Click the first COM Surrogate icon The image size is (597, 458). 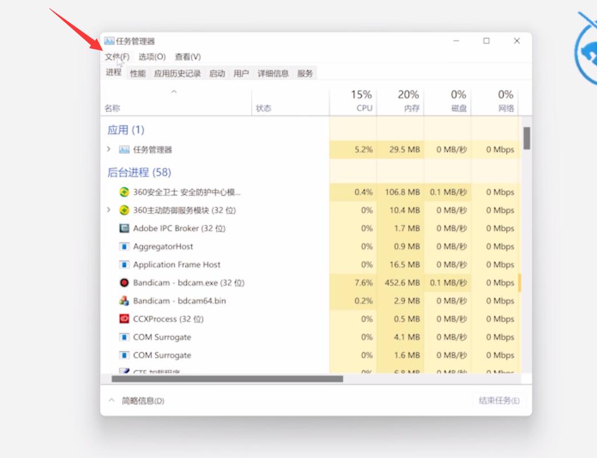coord(124,337)
